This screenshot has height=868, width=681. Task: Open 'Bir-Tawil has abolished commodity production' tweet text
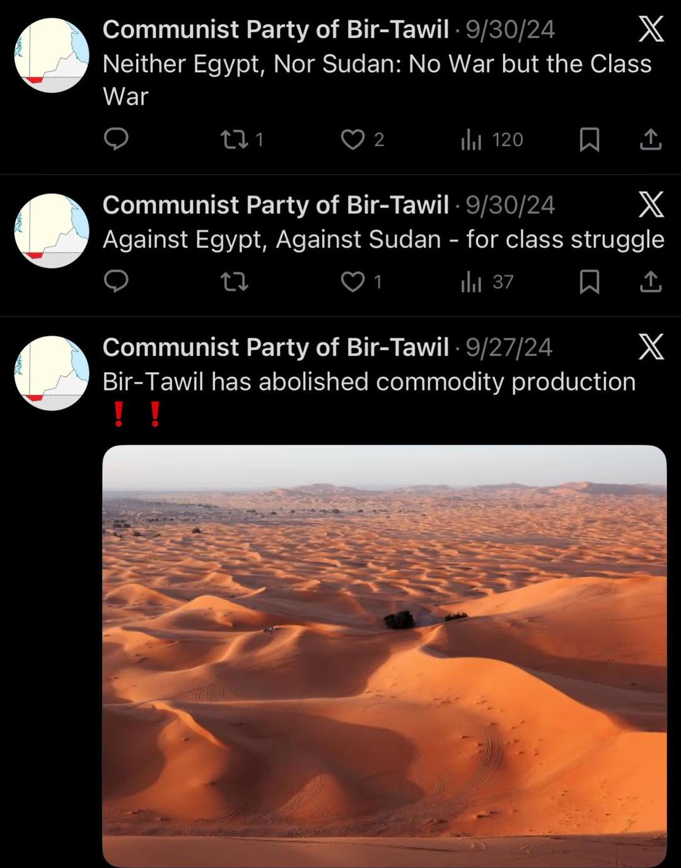pyautogui.click(x=369, y=382)
